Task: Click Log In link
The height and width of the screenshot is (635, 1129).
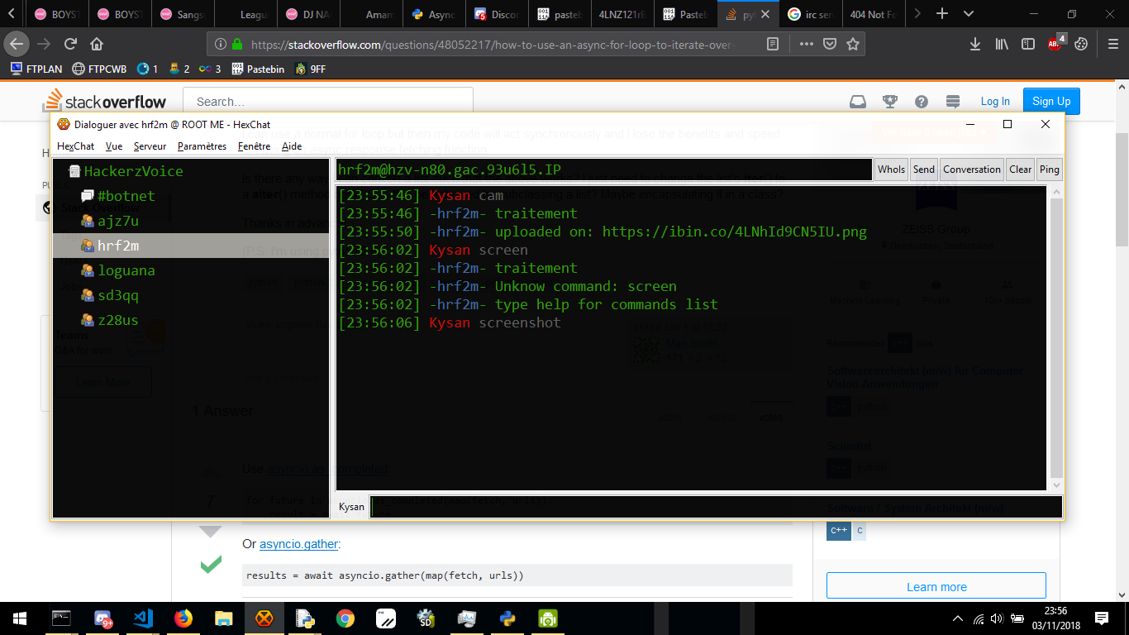Action: 995,102
